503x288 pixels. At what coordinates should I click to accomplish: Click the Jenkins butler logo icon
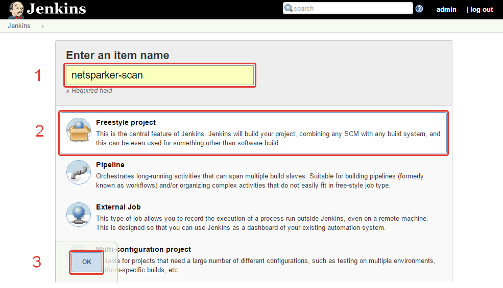[x=16, y=10]
